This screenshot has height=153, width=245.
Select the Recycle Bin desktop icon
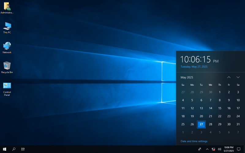(x=7, y=67)
